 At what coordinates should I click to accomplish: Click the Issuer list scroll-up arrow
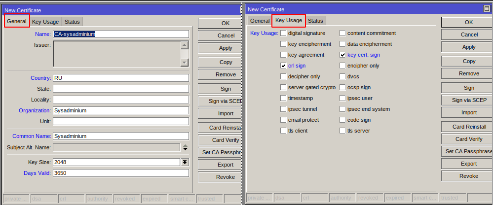(x=185, y=45)
